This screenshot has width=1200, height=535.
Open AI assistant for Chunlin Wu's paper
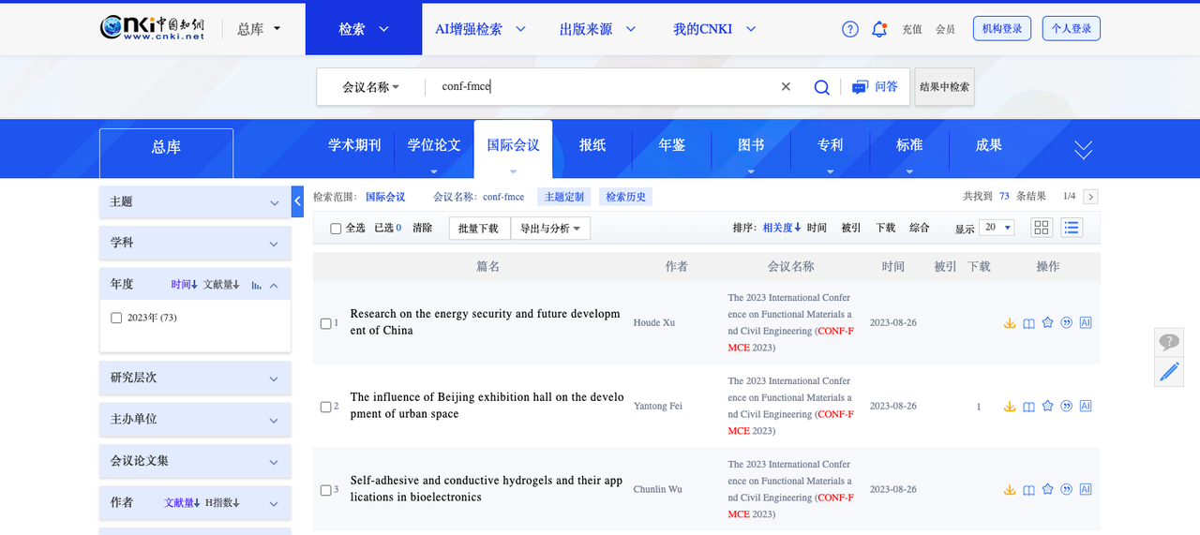click(1086, 489)
